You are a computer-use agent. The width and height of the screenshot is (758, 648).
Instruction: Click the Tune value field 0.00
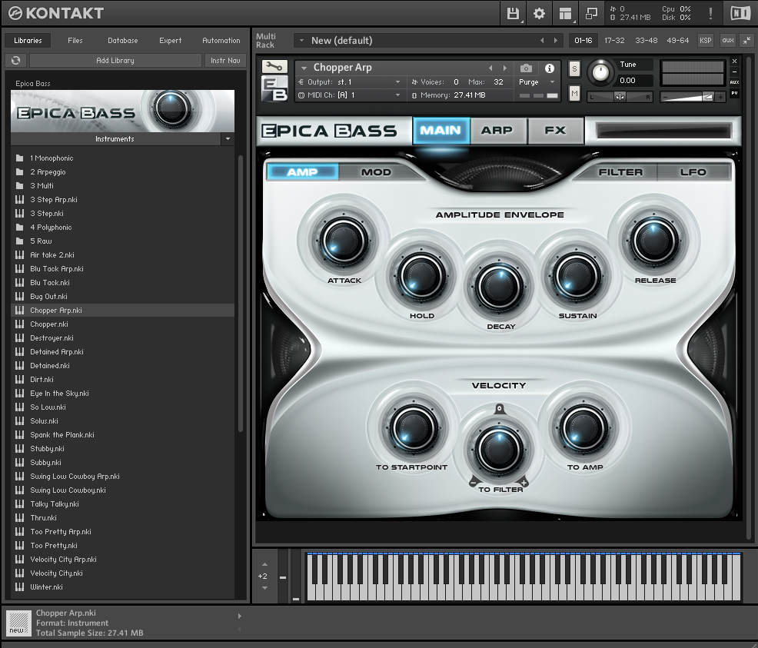click(x=635, y=80)
